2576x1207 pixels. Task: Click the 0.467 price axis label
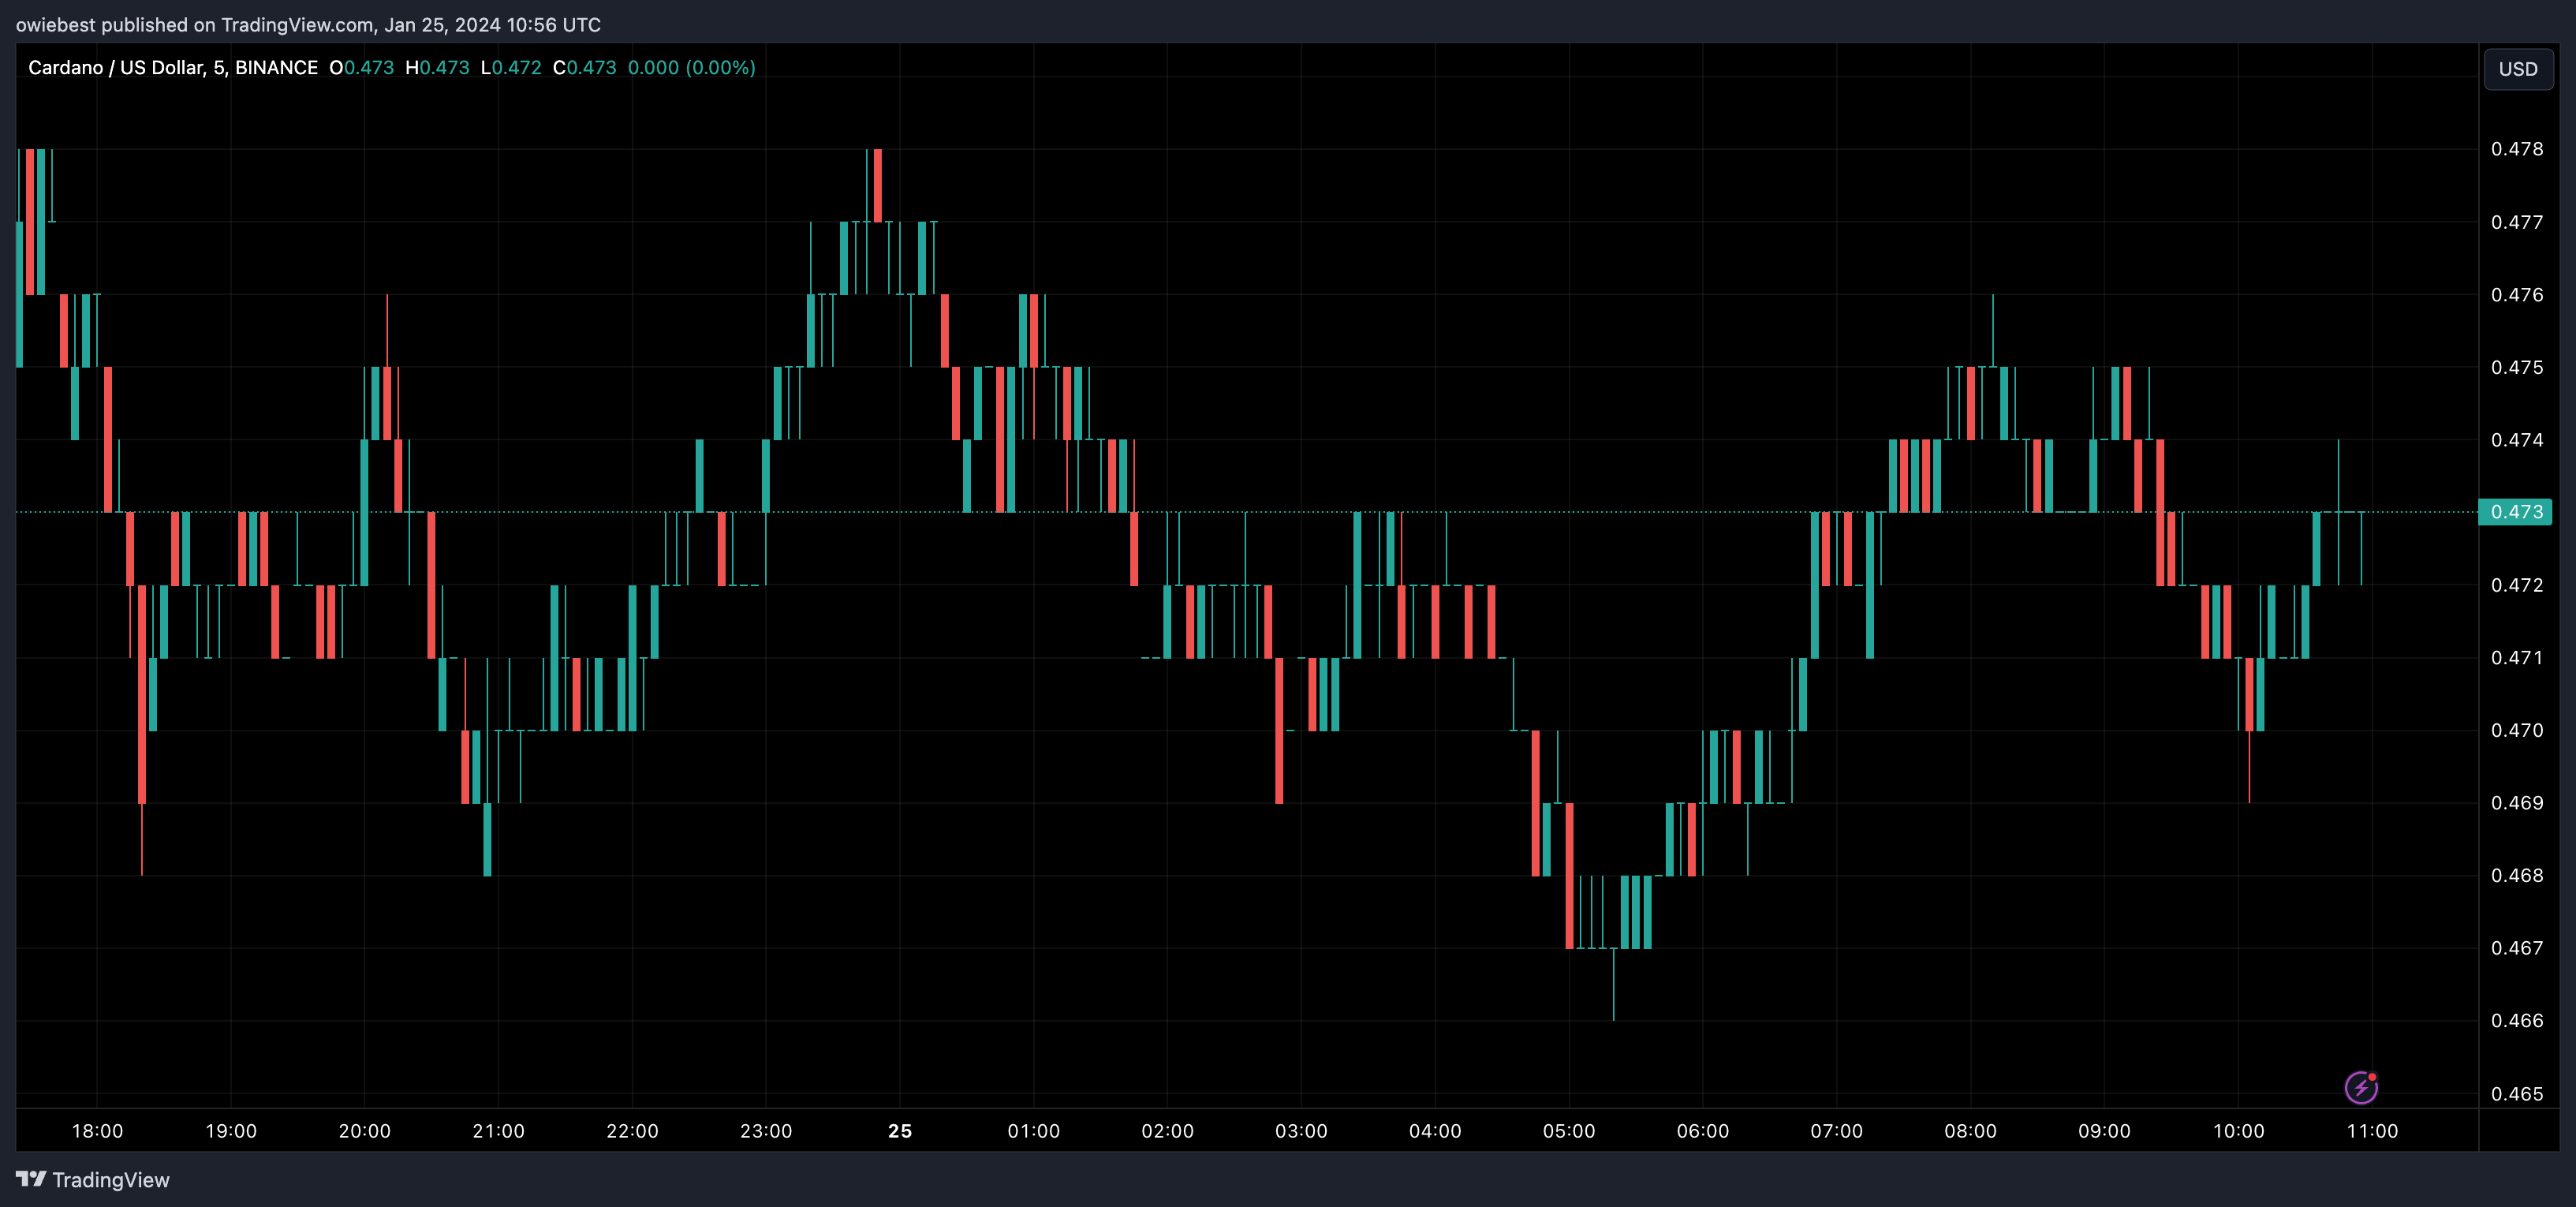(2516, 948)
